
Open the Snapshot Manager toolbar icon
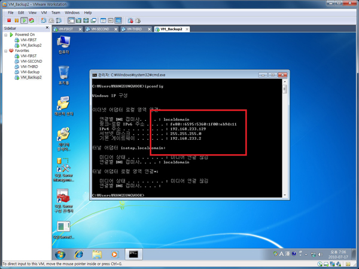[x=59, y=20]
